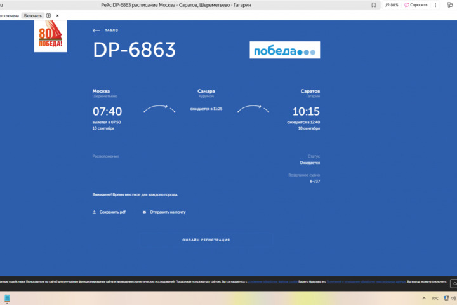Screen dimensions: 457x305
Task: Click the first link in cookie banner
Action: click(272, 281)
